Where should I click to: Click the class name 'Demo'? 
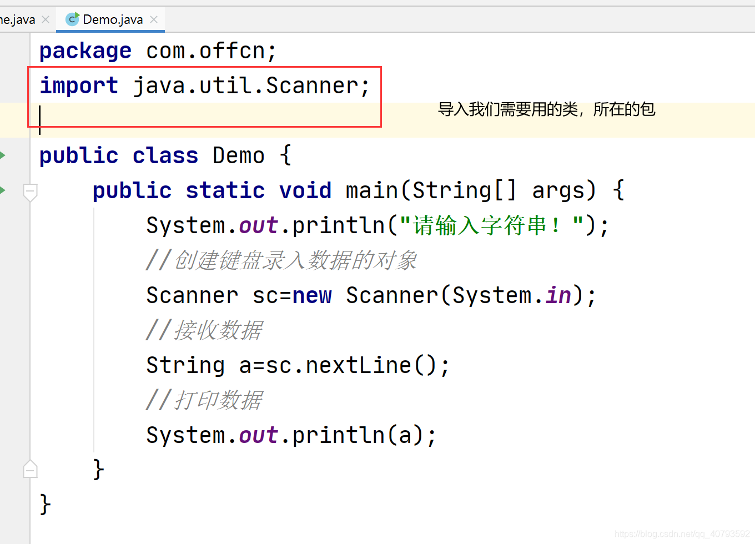[239, 156]
